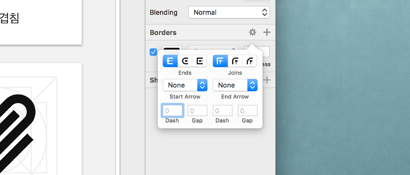Click the first Gap input field
The width and height of the screenshot is (410, 175).
[x=198, y=111]
